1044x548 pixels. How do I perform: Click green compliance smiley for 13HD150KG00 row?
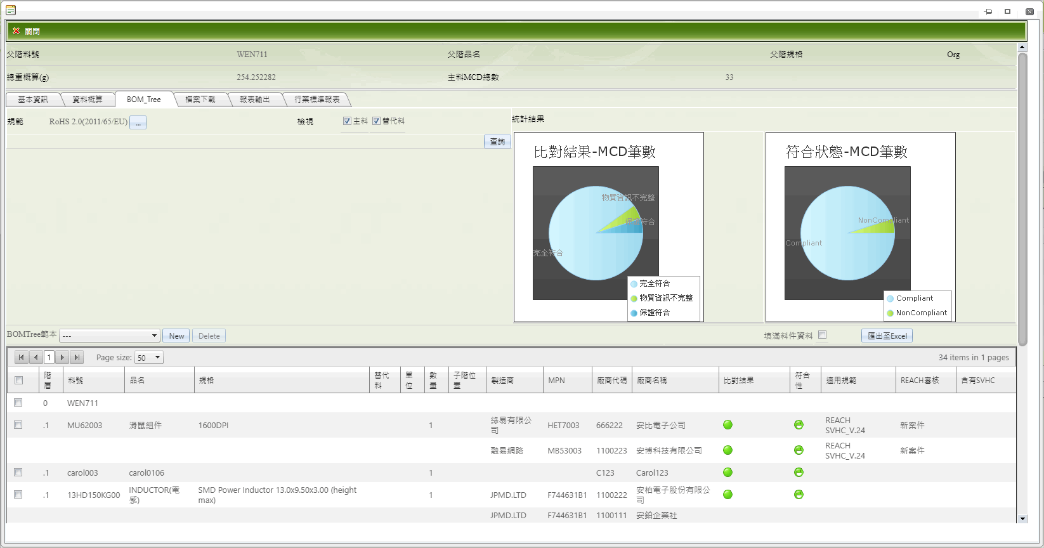[799, 495]
